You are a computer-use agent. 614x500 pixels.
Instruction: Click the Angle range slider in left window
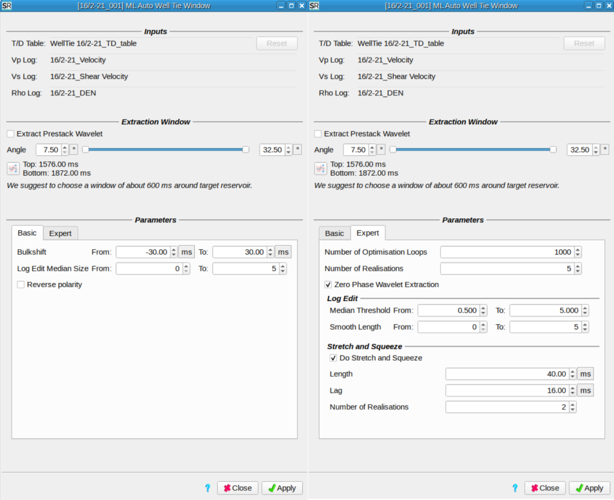coord(165,149)
